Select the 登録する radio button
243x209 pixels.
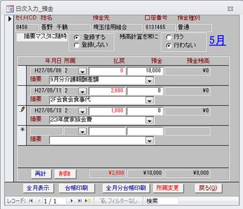point(76,37)
